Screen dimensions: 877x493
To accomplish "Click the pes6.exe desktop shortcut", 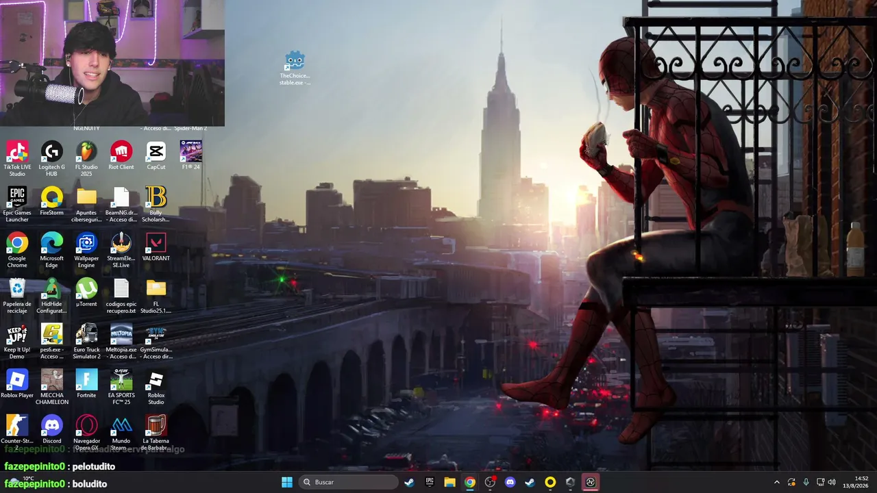I will point(52,342).
